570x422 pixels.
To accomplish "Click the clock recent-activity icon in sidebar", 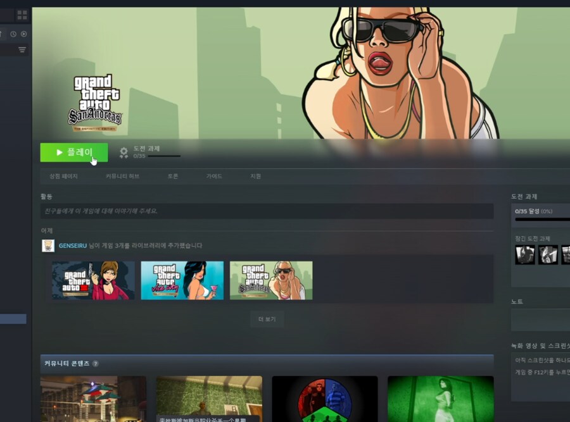I will point(13,34).
